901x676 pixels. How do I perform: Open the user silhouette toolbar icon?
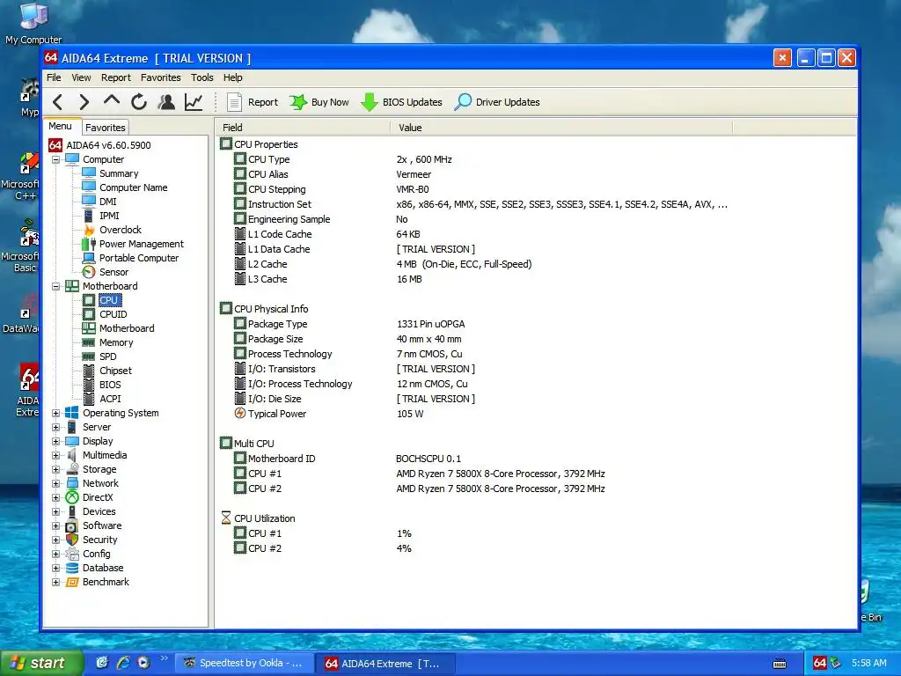coord(166,102)
